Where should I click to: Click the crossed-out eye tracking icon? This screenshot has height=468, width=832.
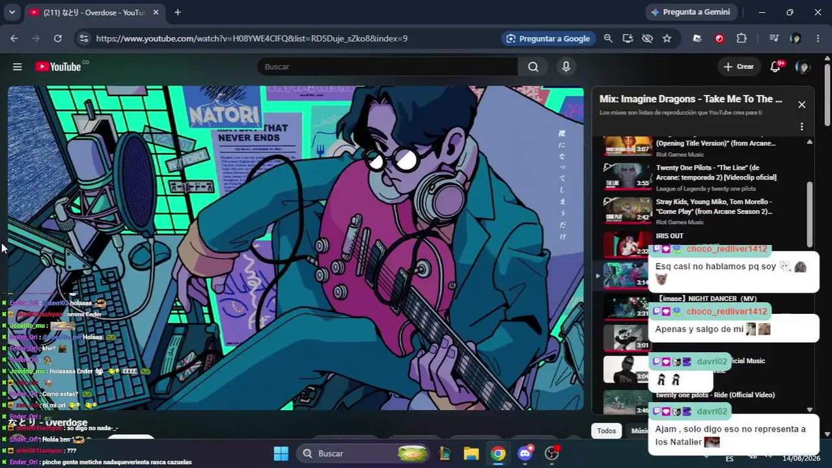(x=647, y=38)
